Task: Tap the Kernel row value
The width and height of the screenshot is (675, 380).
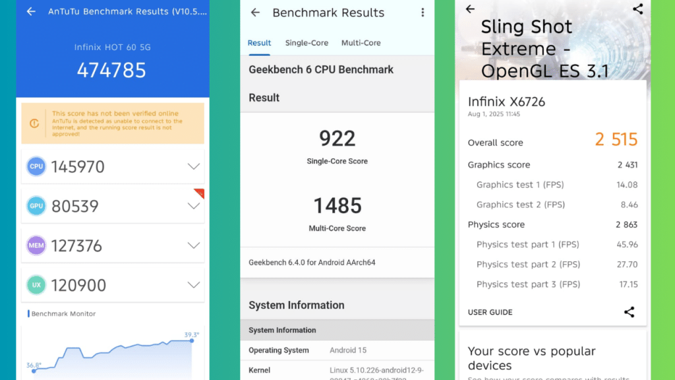Action: pyautogui.click(x=376, y=374)
